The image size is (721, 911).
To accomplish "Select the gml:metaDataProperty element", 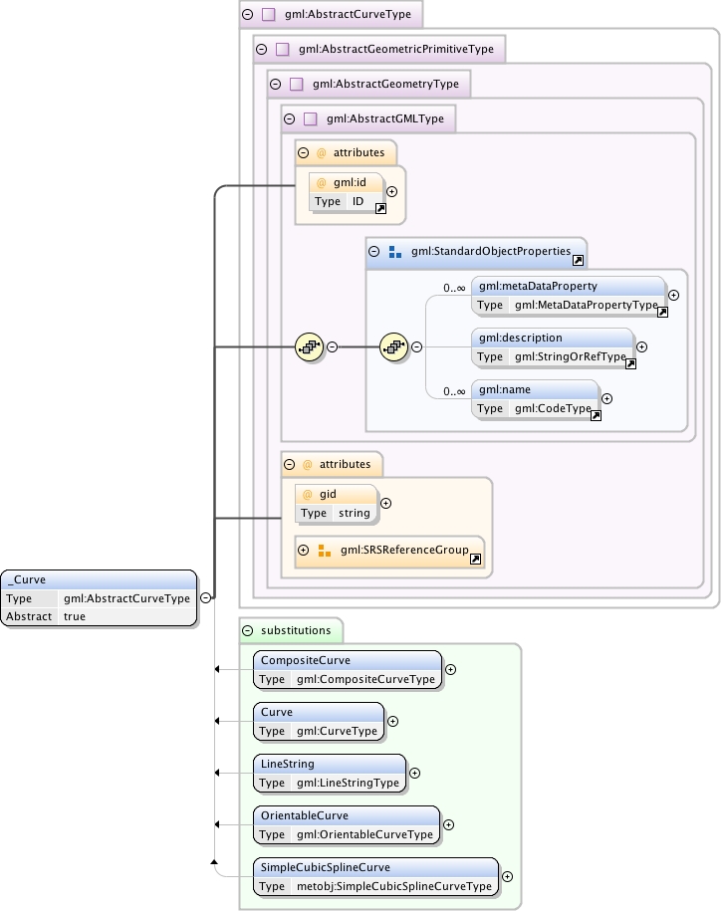I will tap(569, 295).
